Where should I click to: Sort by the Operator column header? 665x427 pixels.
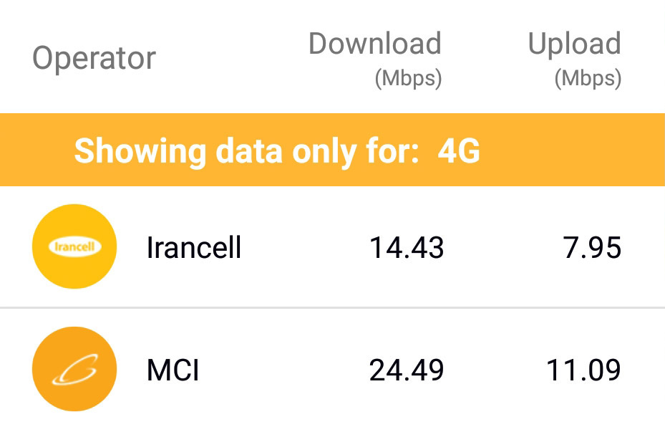pos(94,58)
